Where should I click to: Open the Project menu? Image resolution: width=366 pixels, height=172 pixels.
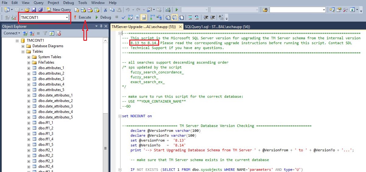53,2
